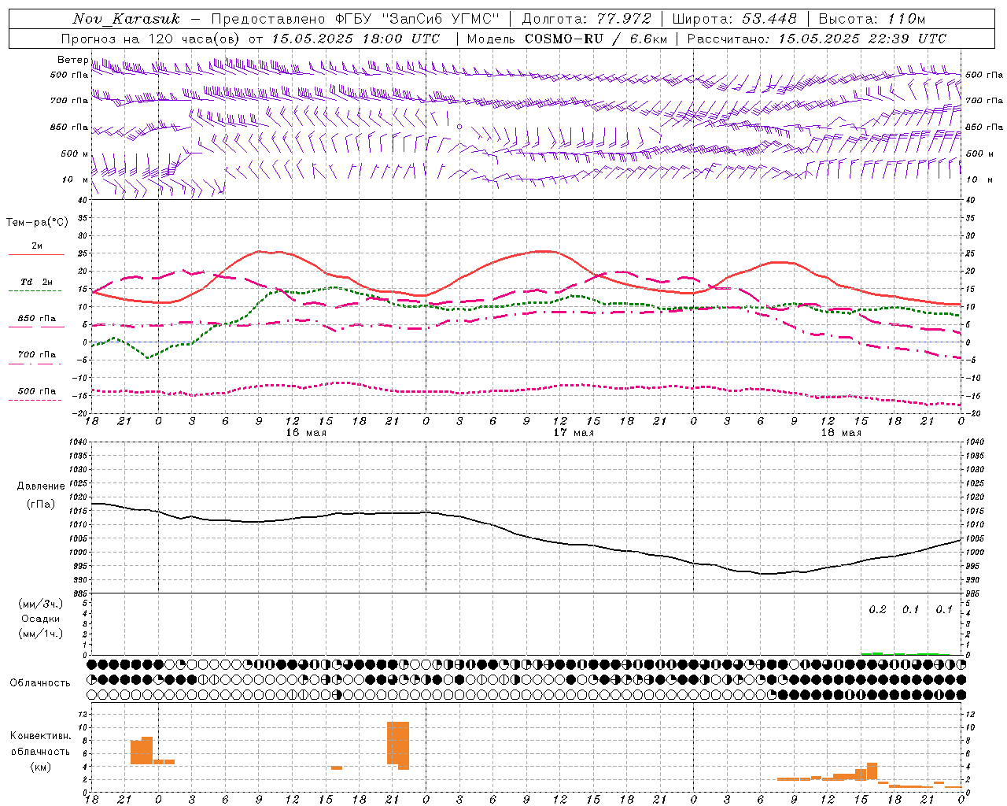Click the "Тем-ра(°C)" temperature panel label

(x=37, y=223)
